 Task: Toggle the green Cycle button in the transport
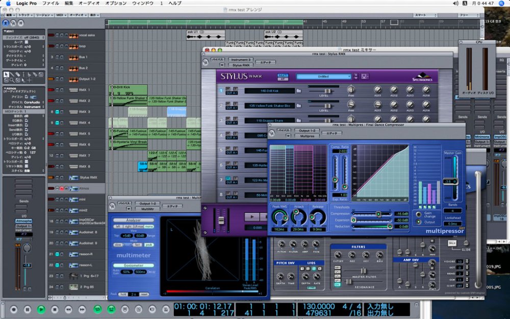point(97,309)
